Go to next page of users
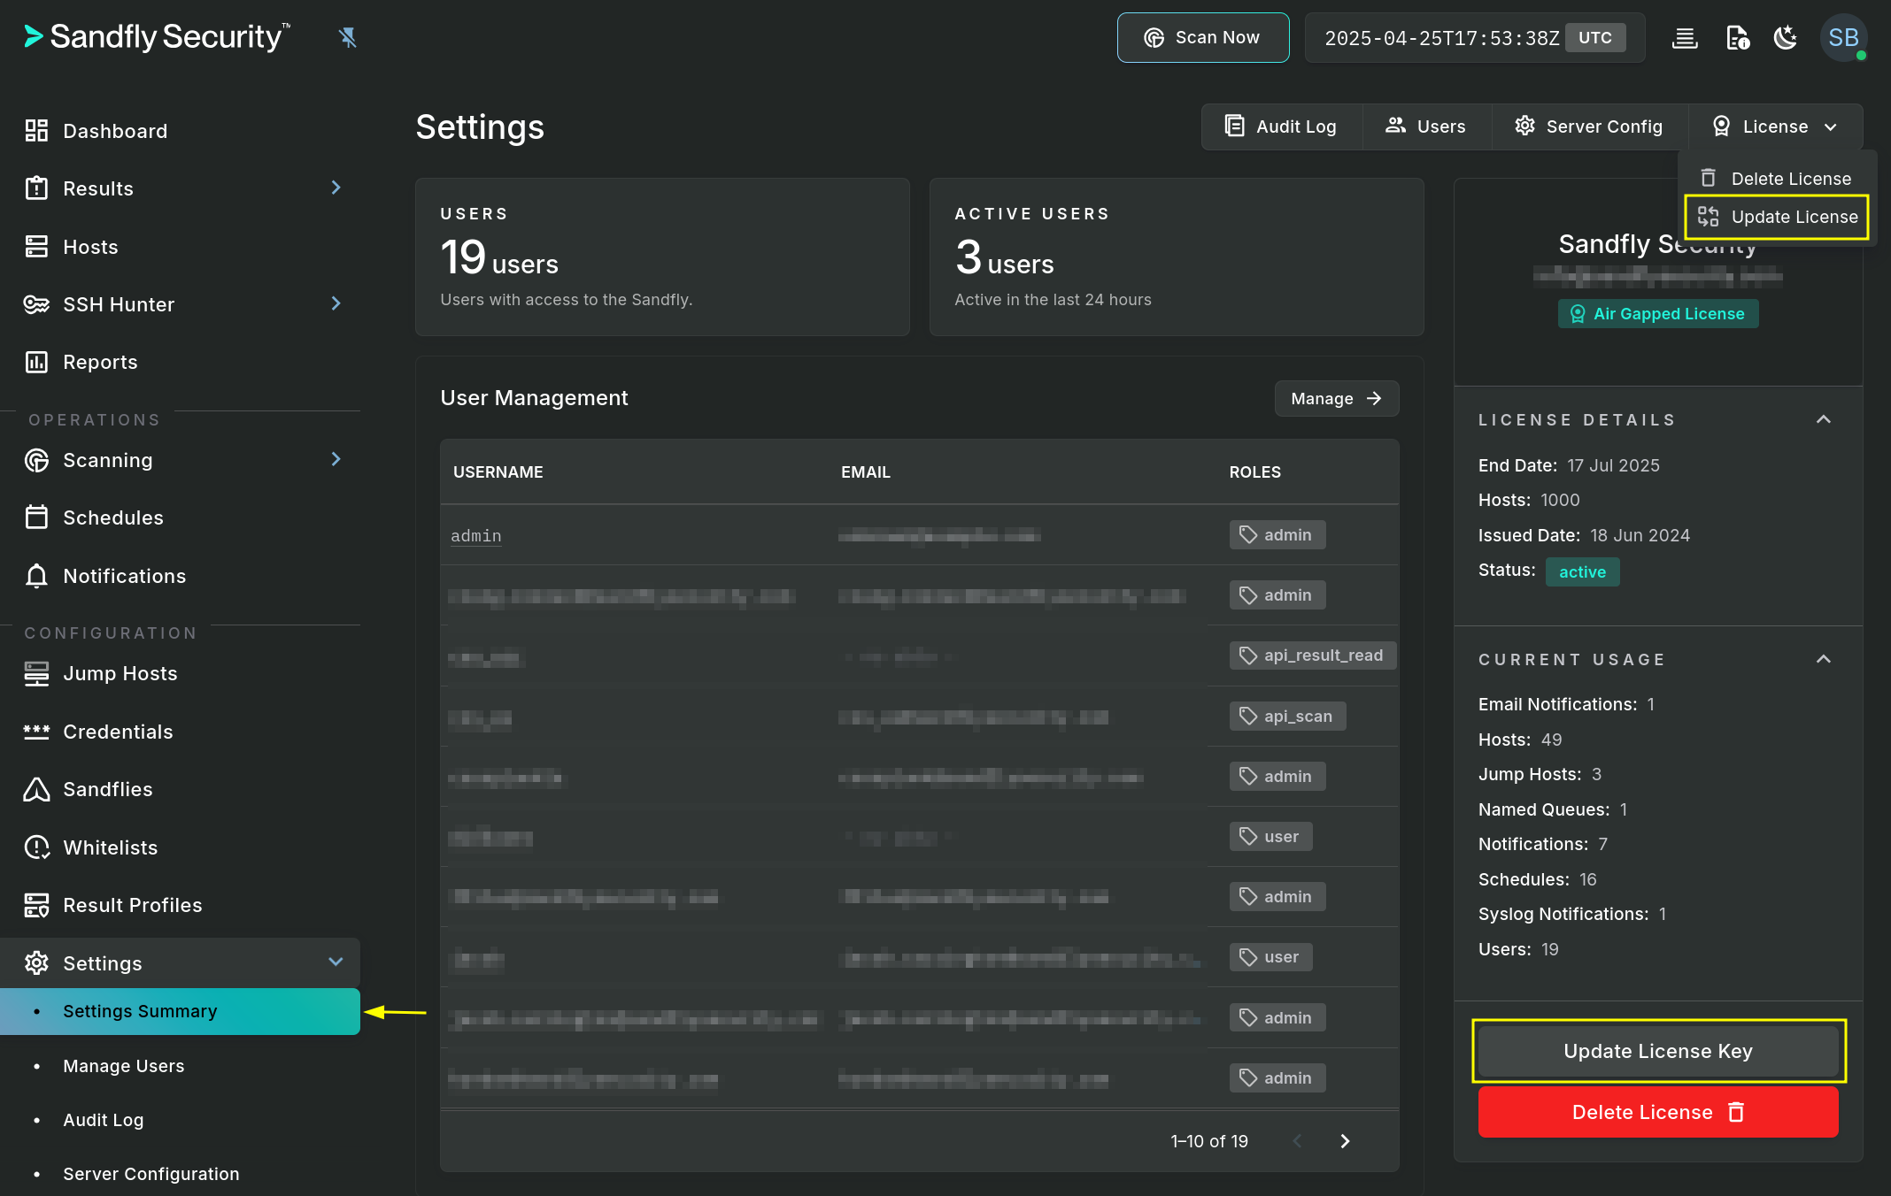Screen dimensions: 1891x1196 1345,1141
